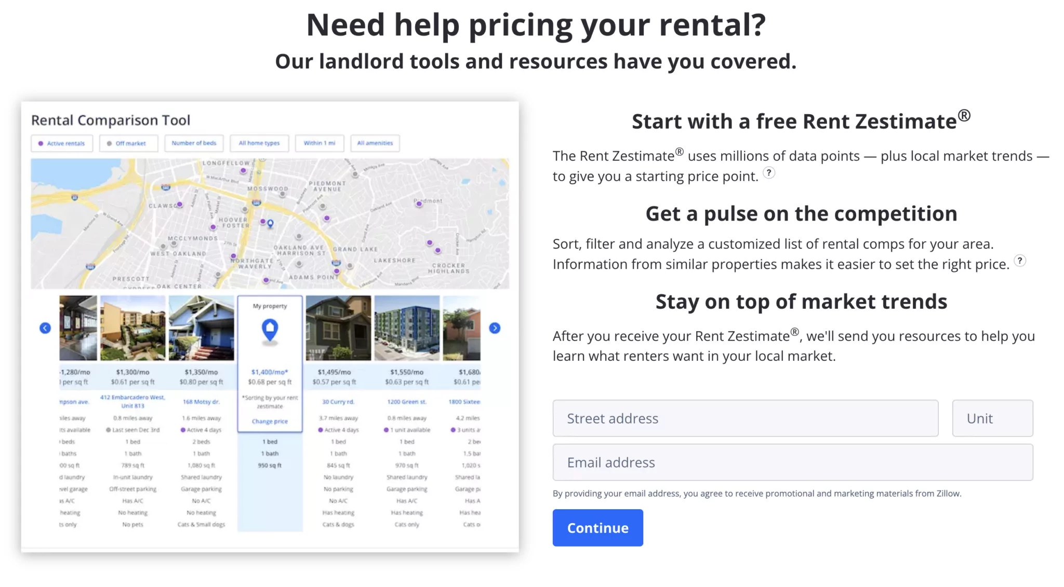The image size is (1064, 587).
Task: Open the help tooltip beside set the right price
Action: click(x=1020, y=261)
